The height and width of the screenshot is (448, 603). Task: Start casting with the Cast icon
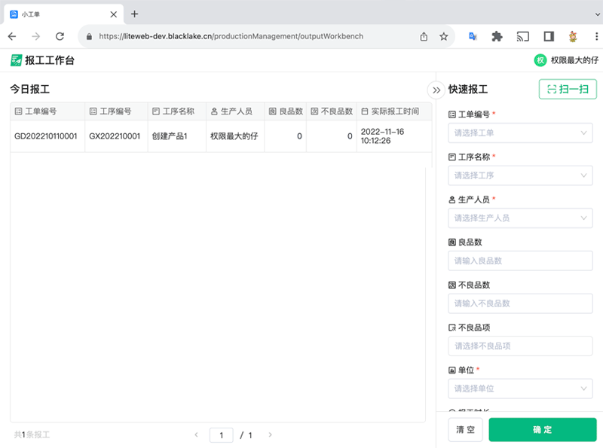coord(522,35)
